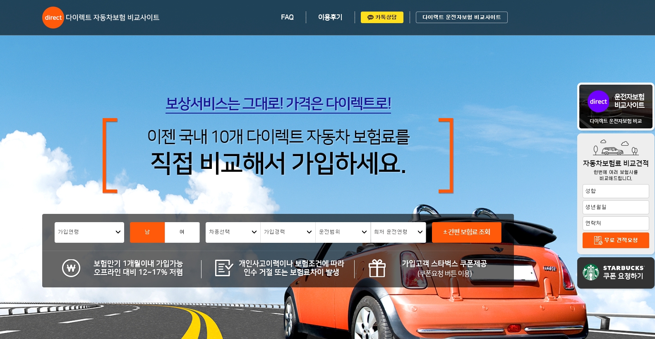Image resolution: width=655 pixels, height=339 pixels.
Task: Click the 운전자보험 비교사이트 side banner
Action: 616,107
